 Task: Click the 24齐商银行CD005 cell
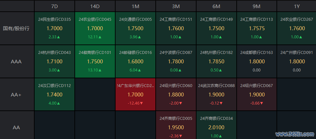[x=176, y=125]
